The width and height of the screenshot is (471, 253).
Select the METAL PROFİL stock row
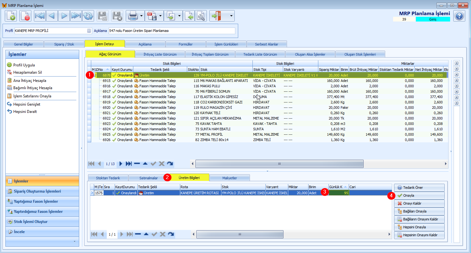[x=267, y=134]
